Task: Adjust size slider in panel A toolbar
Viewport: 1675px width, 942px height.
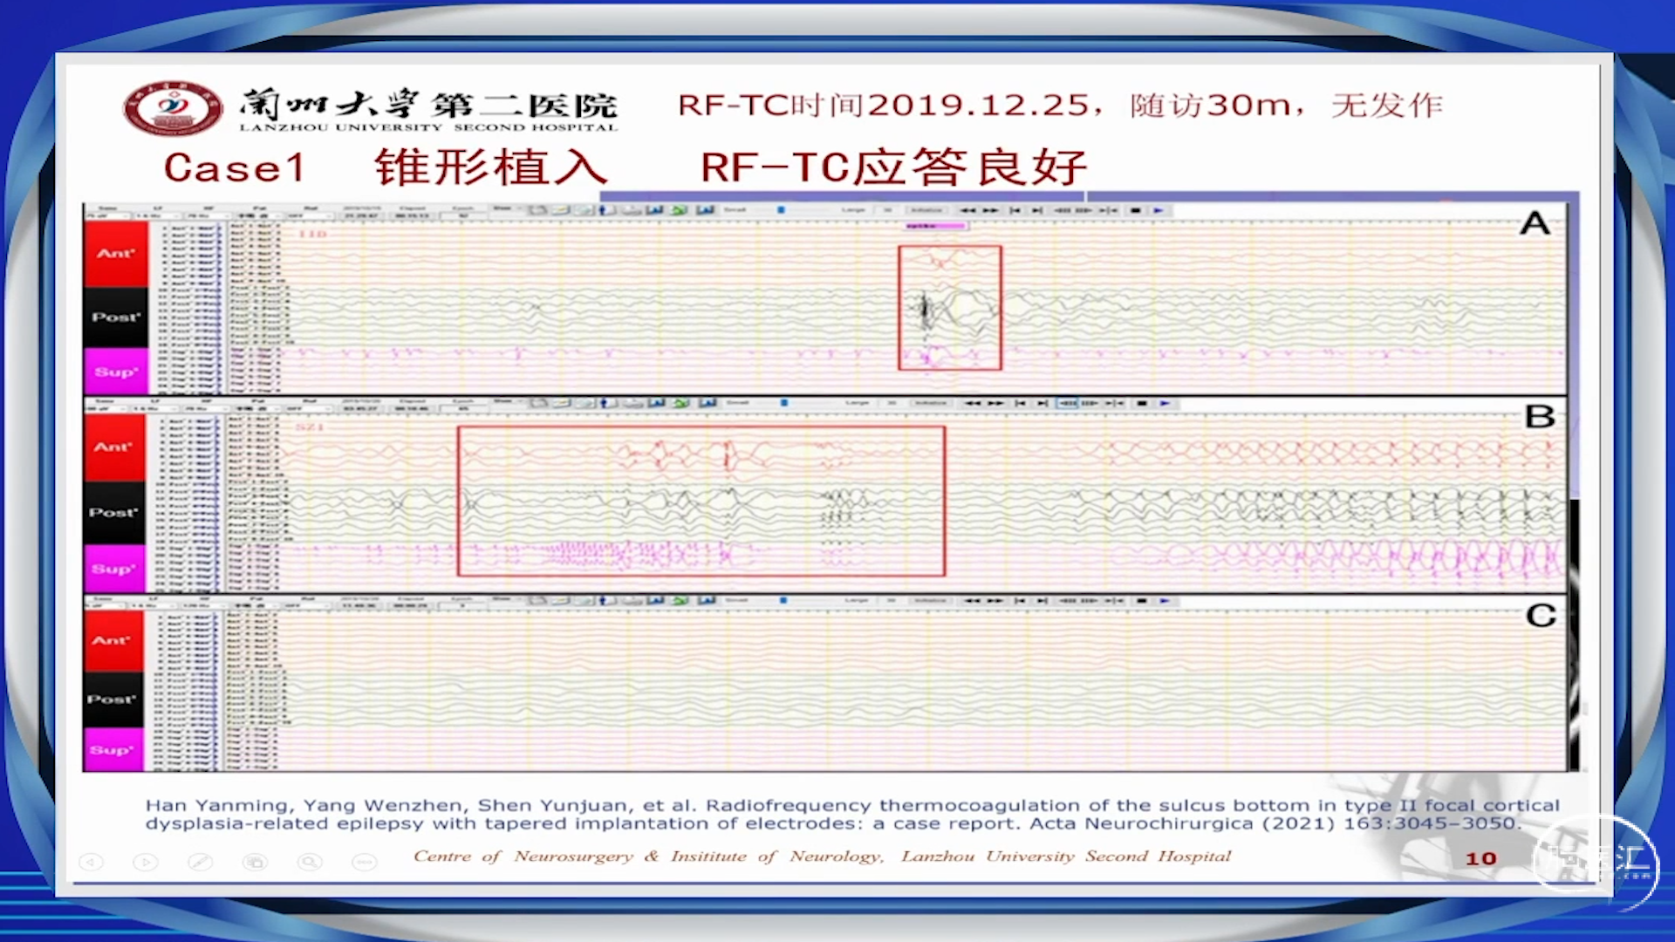Action: [781, 210]
